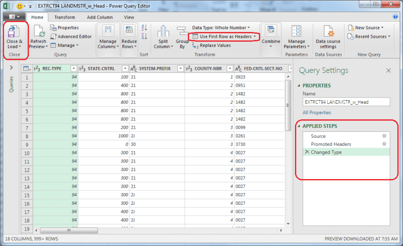The image size is (403, 246).
Task: Select the Changed Type applied step
Action: pyautogui.click(x=346, y=152)
